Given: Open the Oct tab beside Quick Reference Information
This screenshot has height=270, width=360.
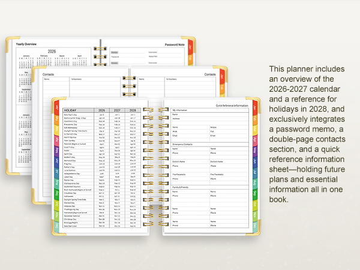Looking at the screenshot, I should point(254,204).
